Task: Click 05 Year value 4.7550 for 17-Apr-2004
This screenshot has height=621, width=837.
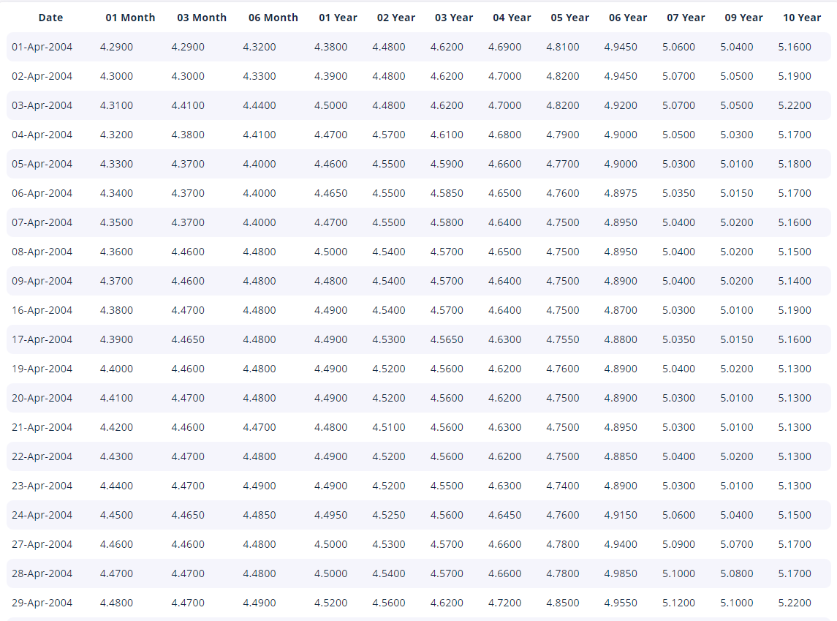Action: coord(563,339)
